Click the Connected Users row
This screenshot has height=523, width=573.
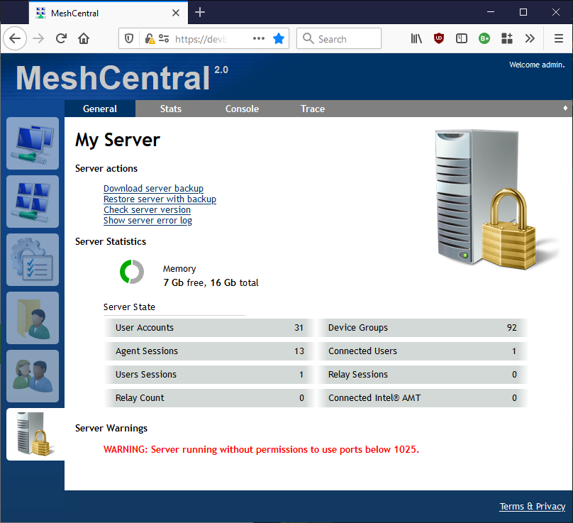coord(423,351)
